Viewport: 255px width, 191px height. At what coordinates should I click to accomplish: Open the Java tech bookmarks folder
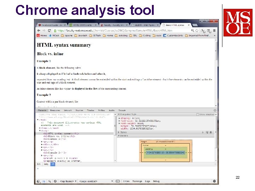(x=81, y=35)
